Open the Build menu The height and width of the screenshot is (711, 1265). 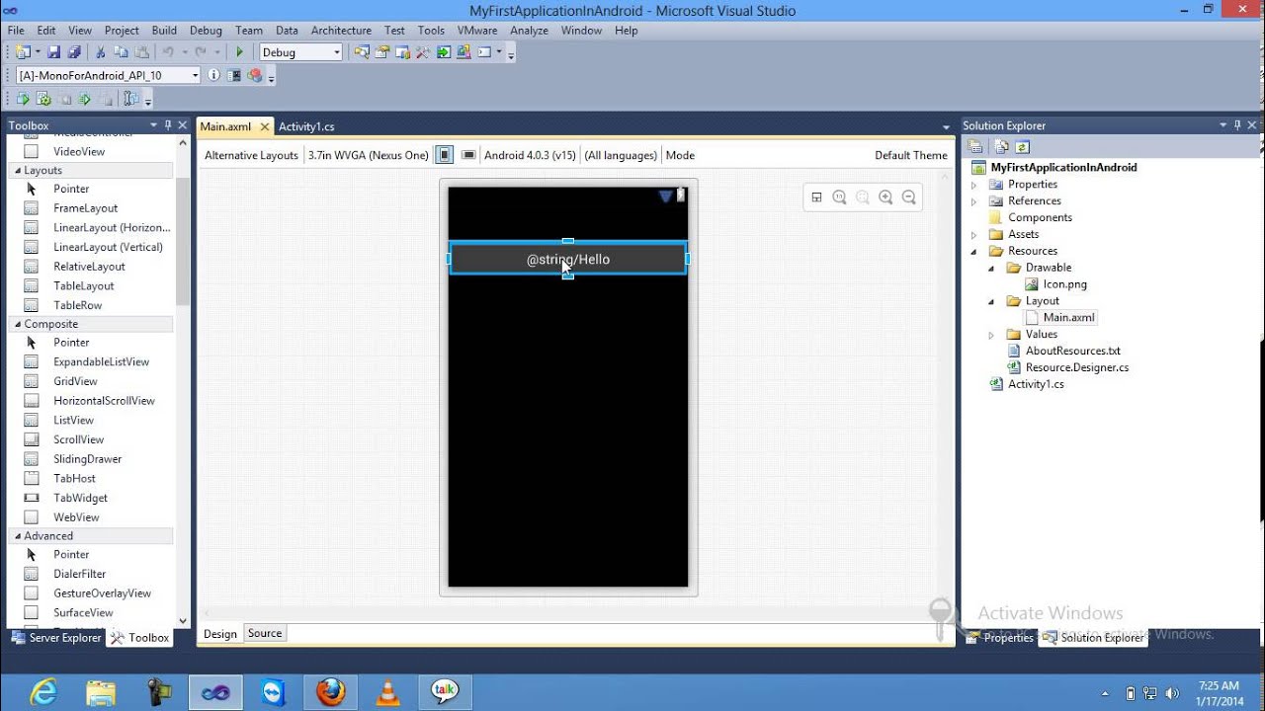point(164,31)
